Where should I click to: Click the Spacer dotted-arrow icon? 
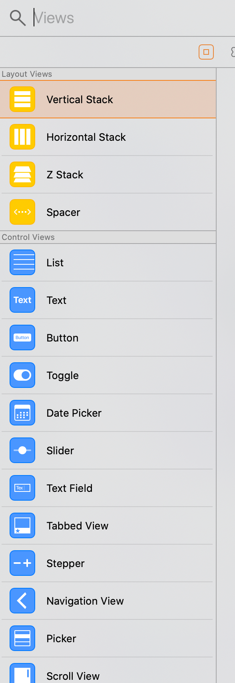coord(22,212)
